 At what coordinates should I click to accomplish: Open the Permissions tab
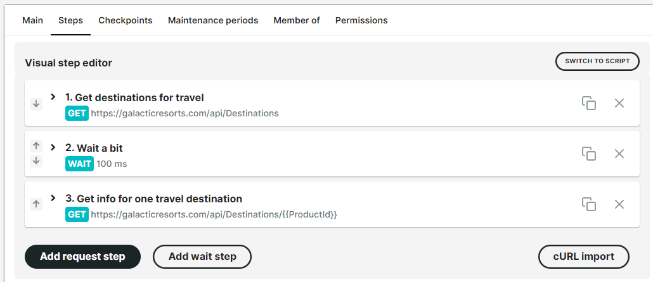click(x=361, y=20)
